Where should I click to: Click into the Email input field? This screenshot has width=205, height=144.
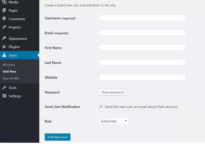click(x=142, y=33)
